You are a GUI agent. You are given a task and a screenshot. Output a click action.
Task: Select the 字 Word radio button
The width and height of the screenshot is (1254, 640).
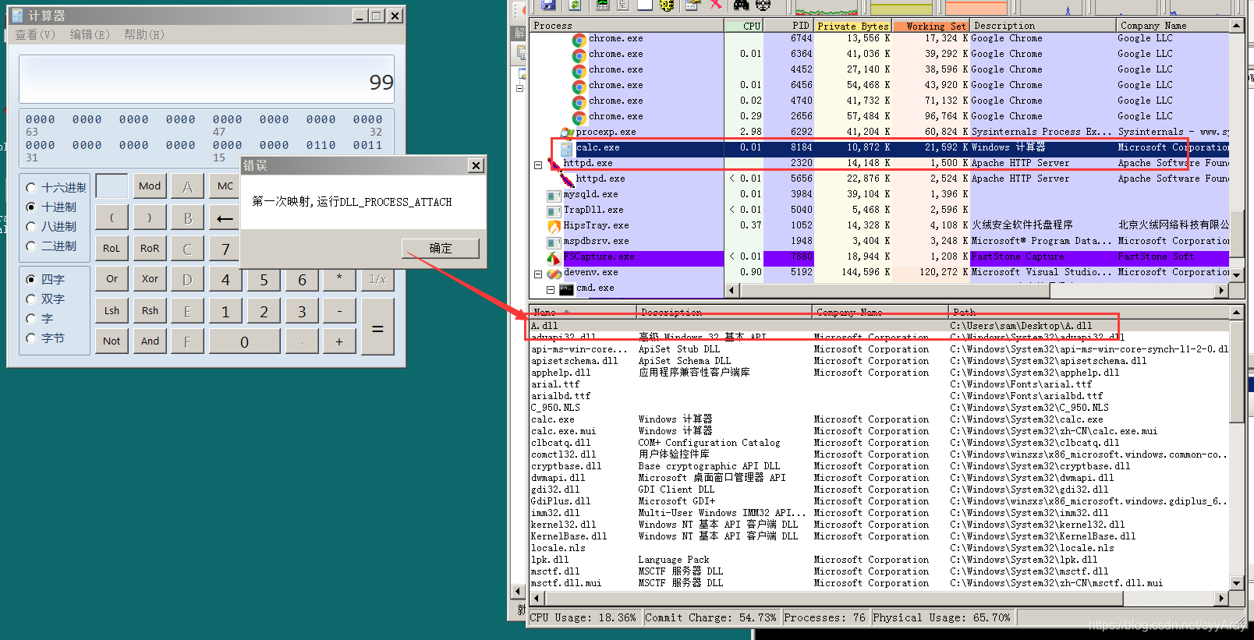[31, 319]
